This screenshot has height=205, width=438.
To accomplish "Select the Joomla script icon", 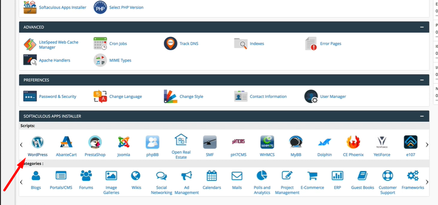I will [124, 142].
